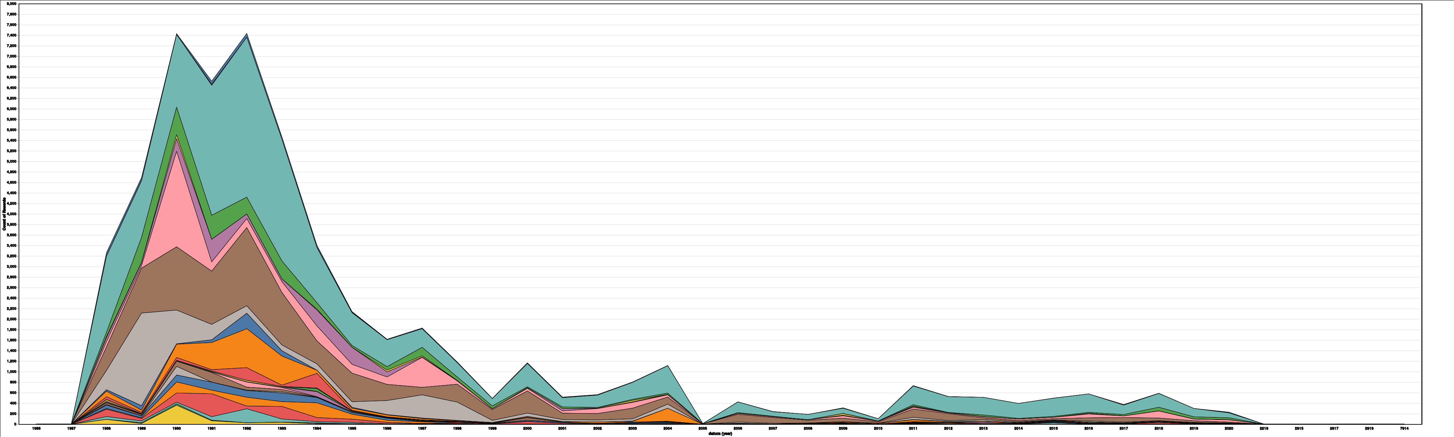The image size is (1454, 437).
Task: Select the 8,000 y-axis tick label
Action: click(x=11, y=4)
